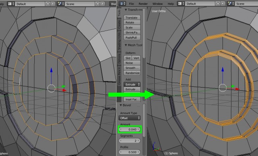Open the Render menu
The image size is (258, 156).
pyautogui.click(x=143, y=4)
